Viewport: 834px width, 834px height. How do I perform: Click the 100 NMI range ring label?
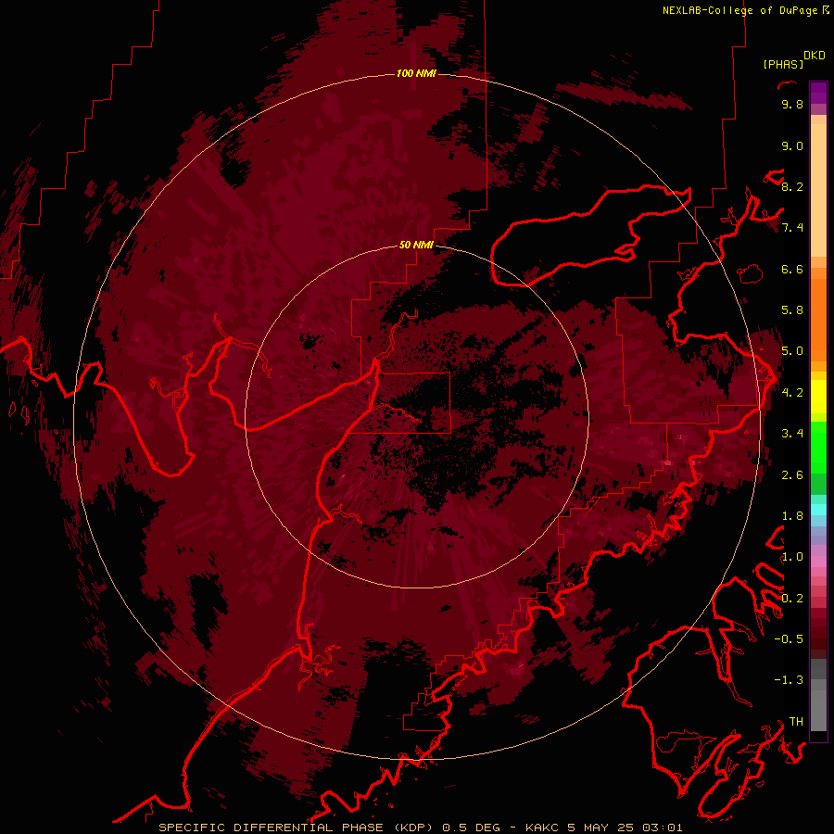(x=416, y=73)
